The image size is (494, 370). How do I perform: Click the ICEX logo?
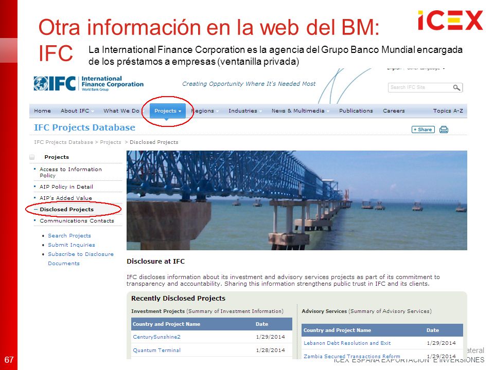pos(450,20)
